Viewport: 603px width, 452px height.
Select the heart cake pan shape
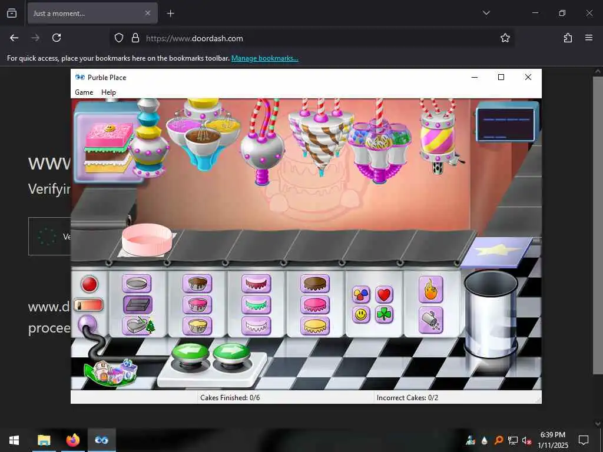(137, 325)
